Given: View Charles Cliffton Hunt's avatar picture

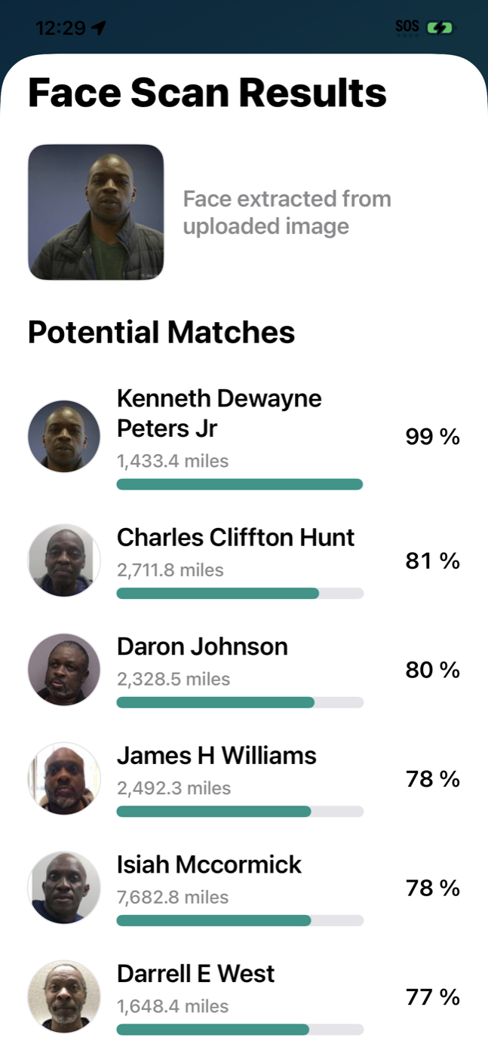Looking at the screenshot, I should pos(63,560).
